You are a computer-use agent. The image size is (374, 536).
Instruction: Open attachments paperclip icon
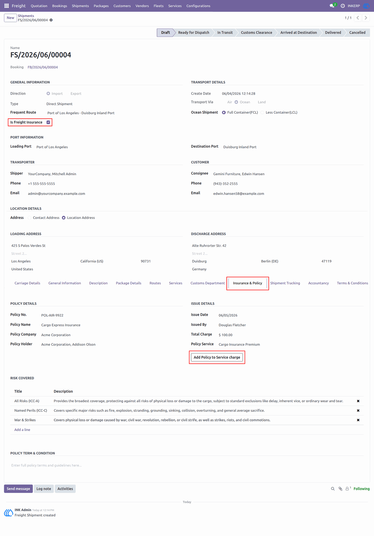(340, 489)
